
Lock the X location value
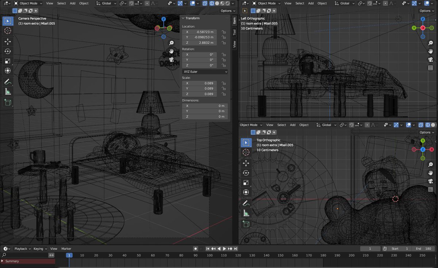tap(224, 32)
